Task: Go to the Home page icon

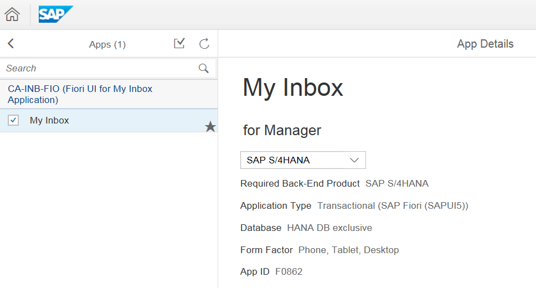Action: tap(12, 14)
